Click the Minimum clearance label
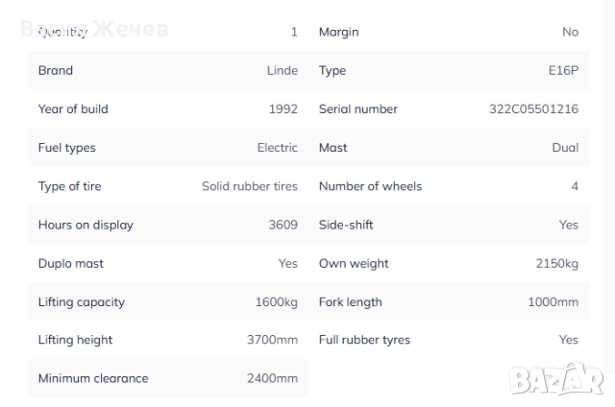This screenshot has height=407, width=615. click(x=93, y=378)
